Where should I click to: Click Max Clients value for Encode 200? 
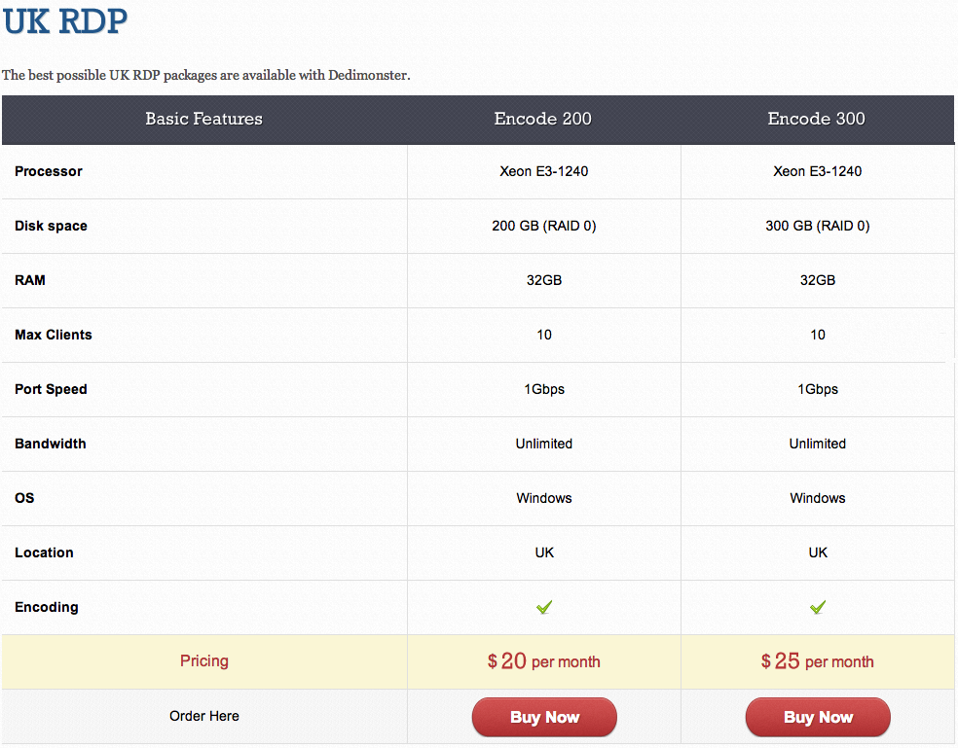click(x=544, y=335)
